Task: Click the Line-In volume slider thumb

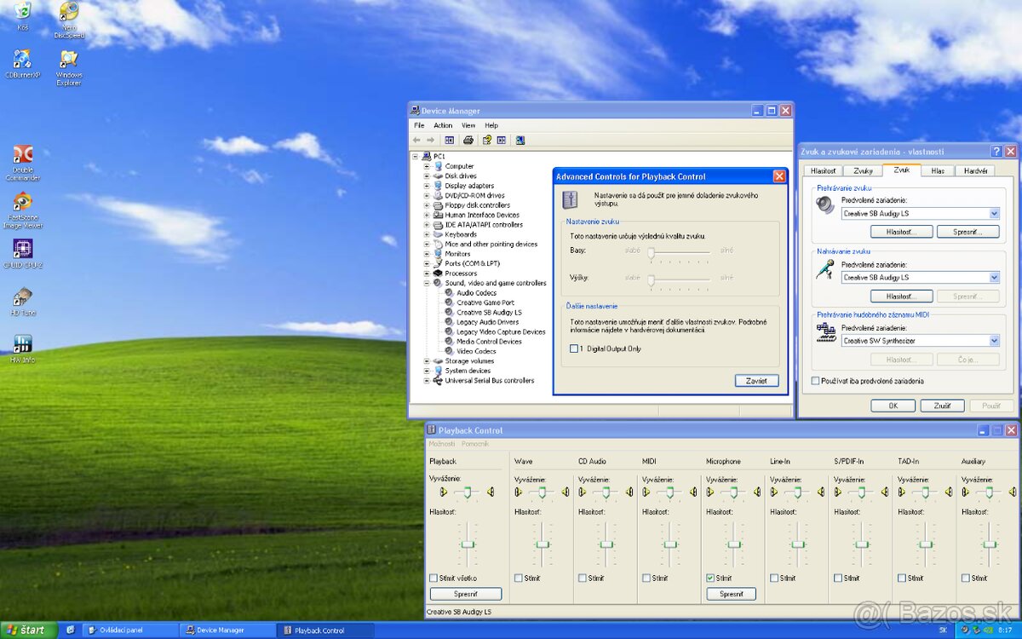Action: (797, 544)
